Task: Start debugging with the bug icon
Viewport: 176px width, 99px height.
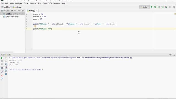Action: coord(155,7)
